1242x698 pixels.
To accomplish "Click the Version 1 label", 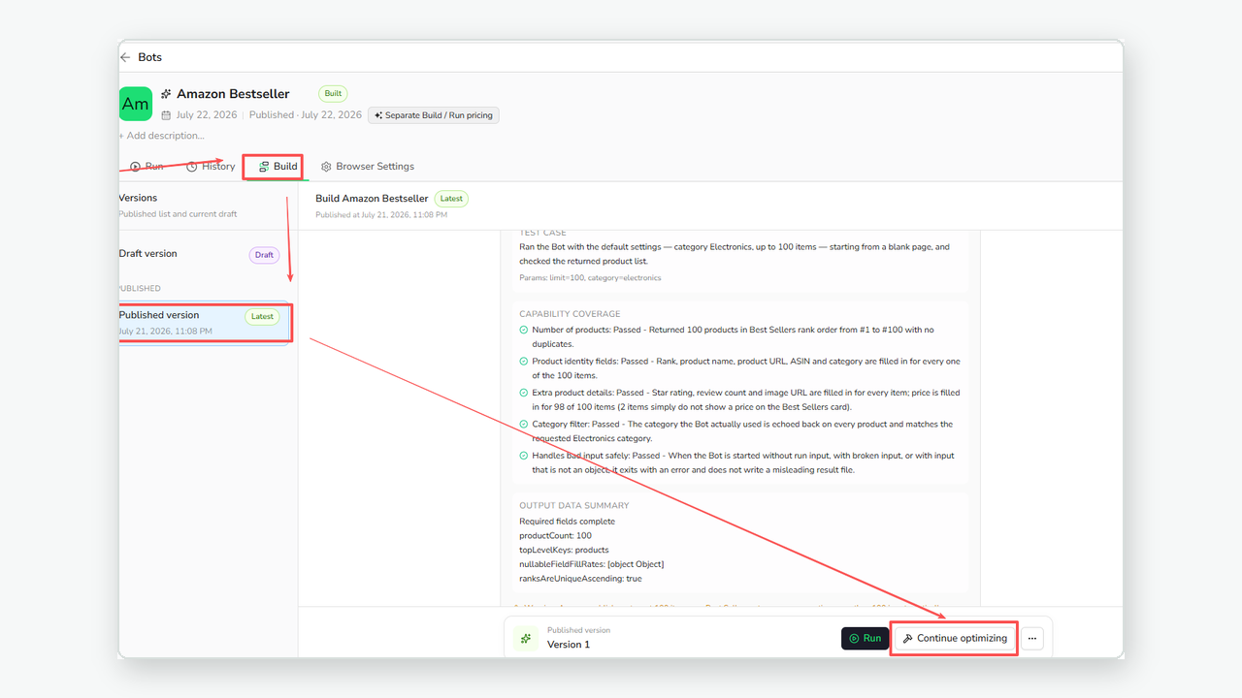I will pos(569,645).
